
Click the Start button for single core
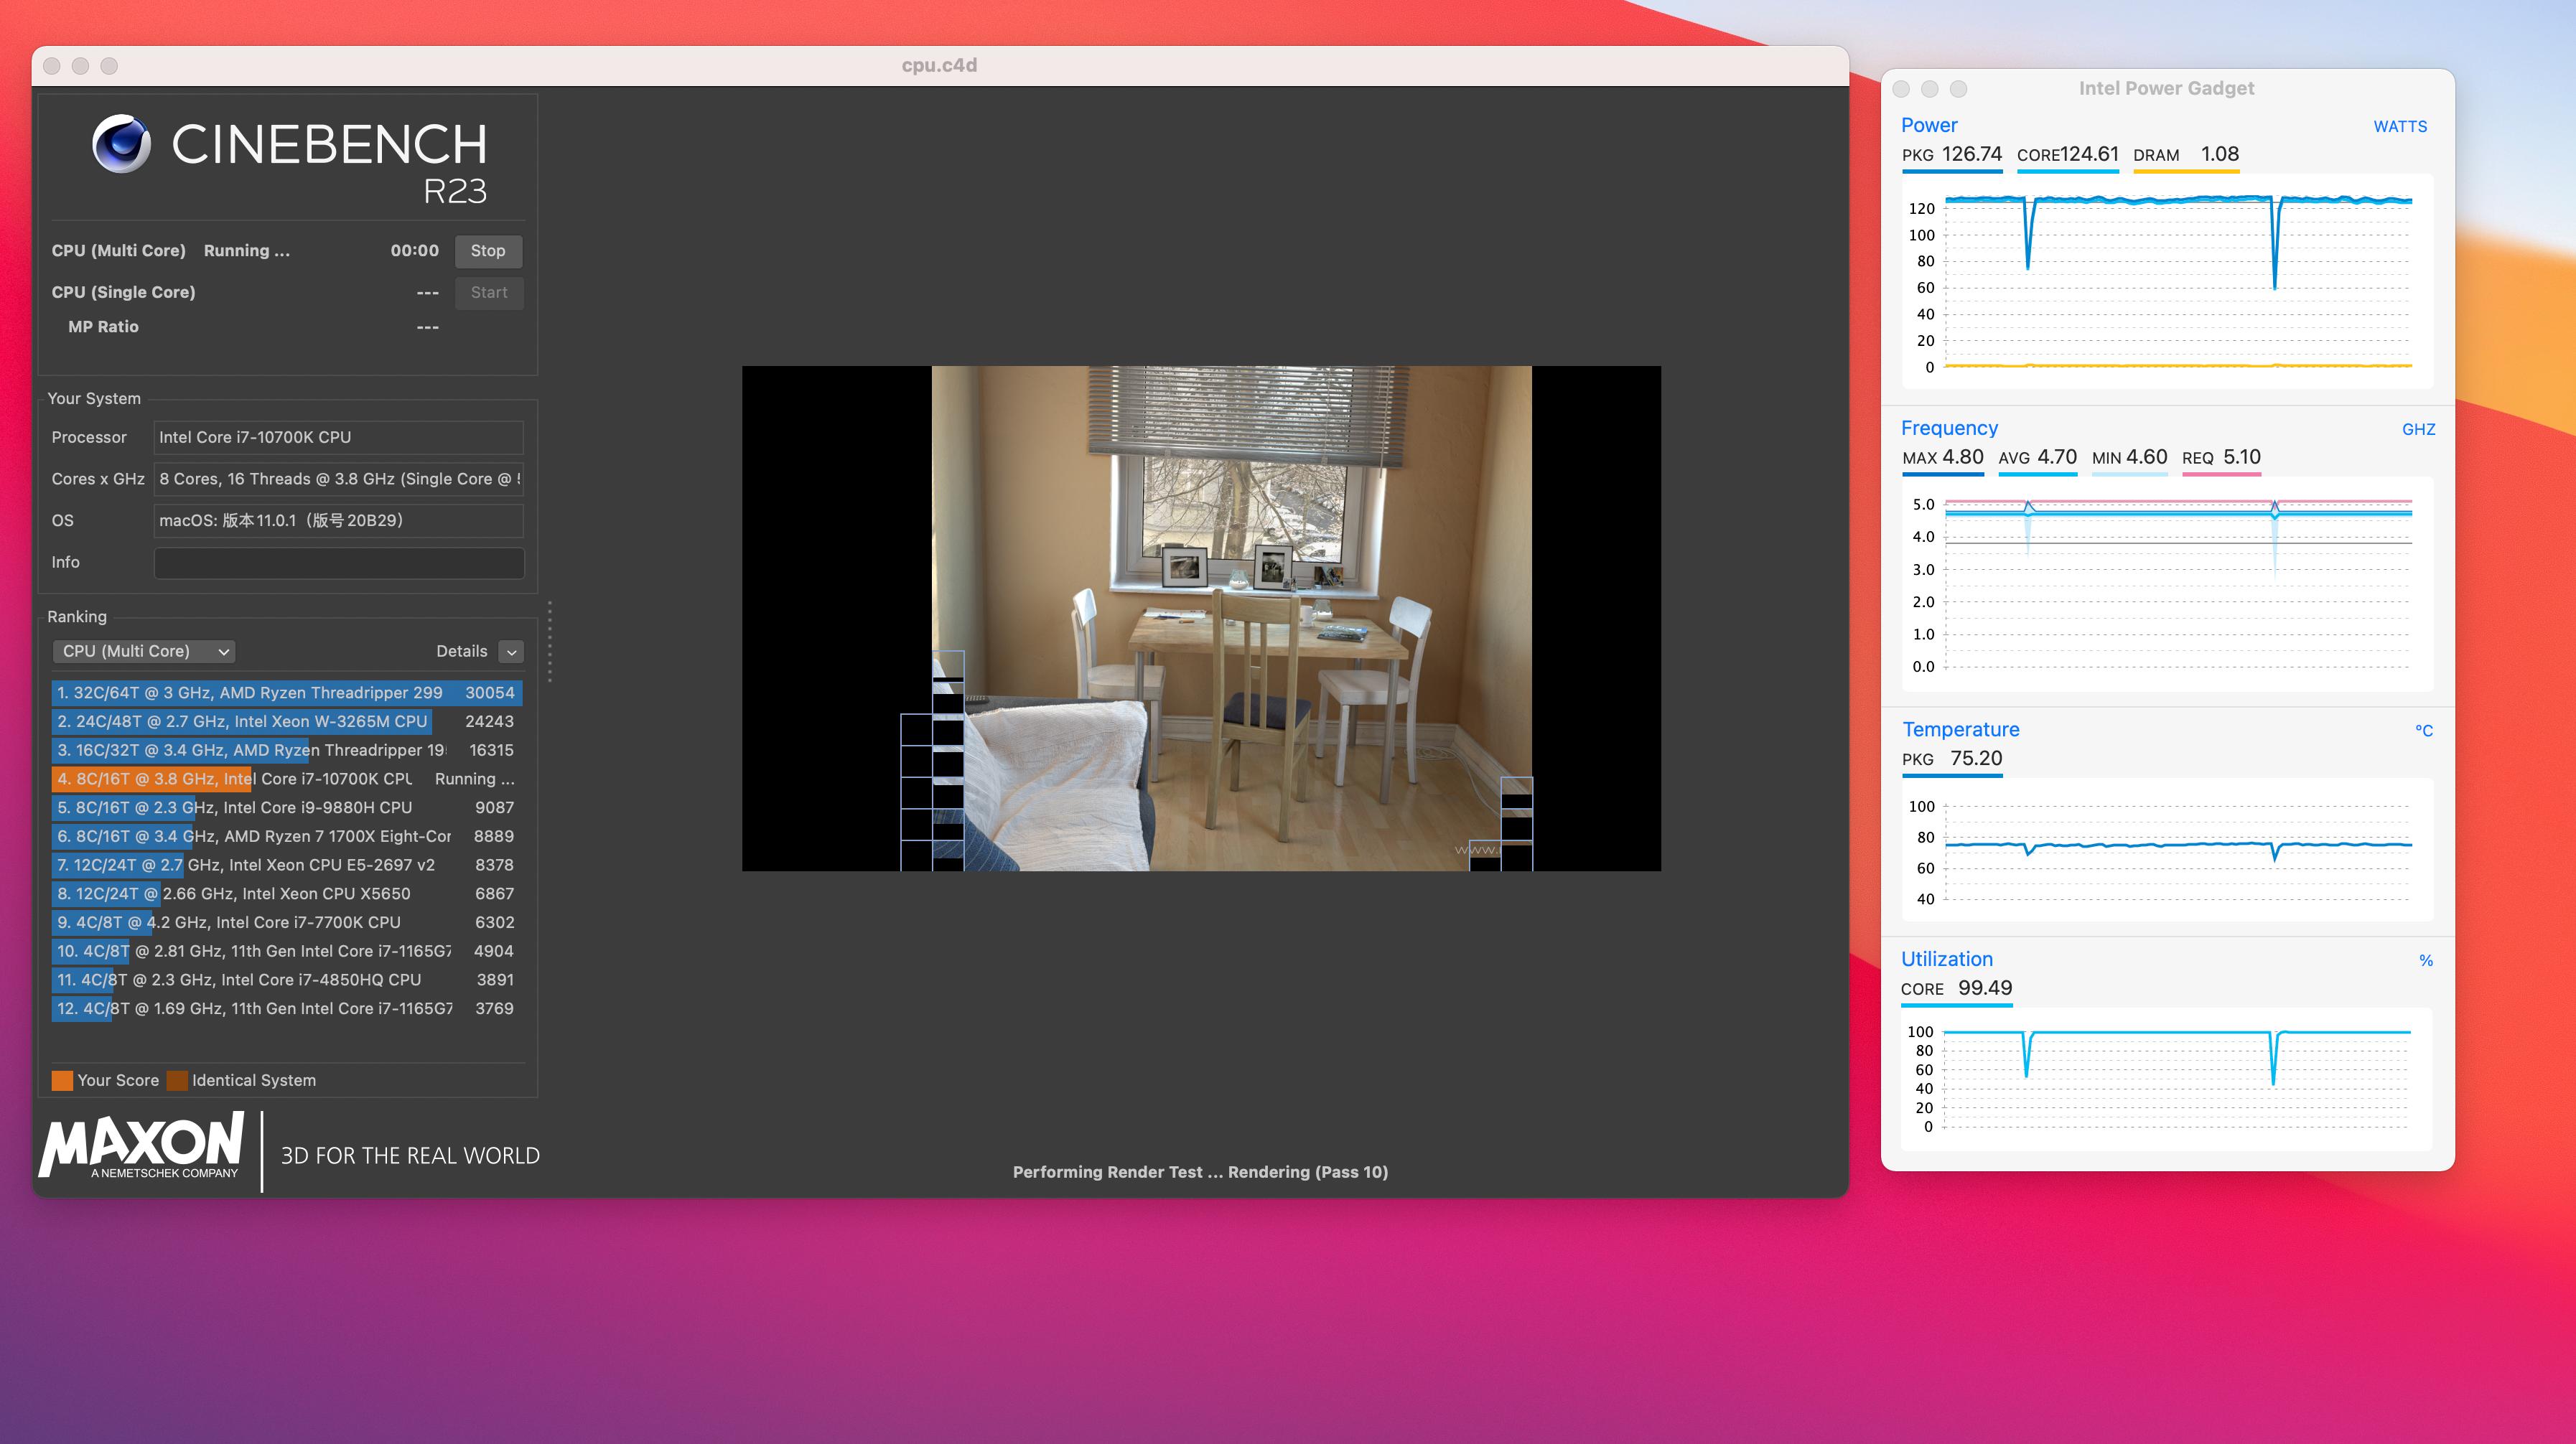[488, 293]
